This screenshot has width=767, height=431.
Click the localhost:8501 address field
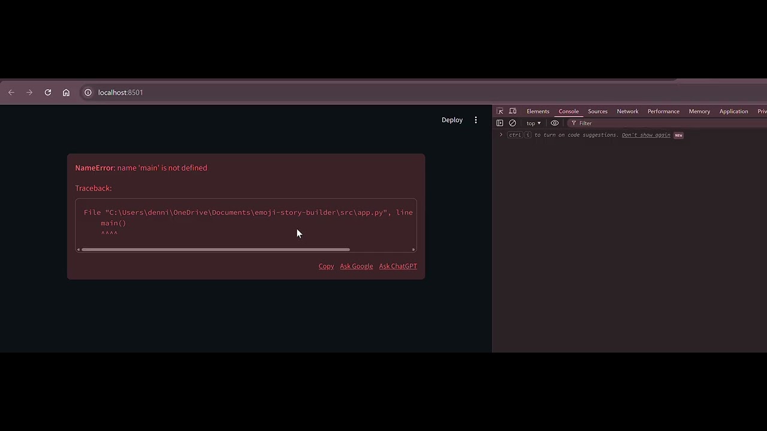(120, 92)
